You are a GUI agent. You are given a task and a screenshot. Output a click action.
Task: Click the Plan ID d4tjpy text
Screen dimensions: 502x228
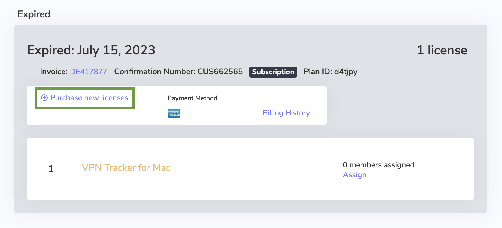point(330,72)
